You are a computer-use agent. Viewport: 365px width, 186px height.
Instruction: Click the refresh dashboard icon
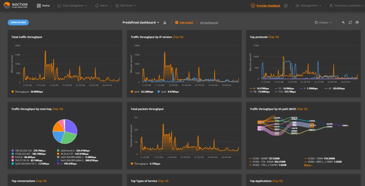click(350, 23)
